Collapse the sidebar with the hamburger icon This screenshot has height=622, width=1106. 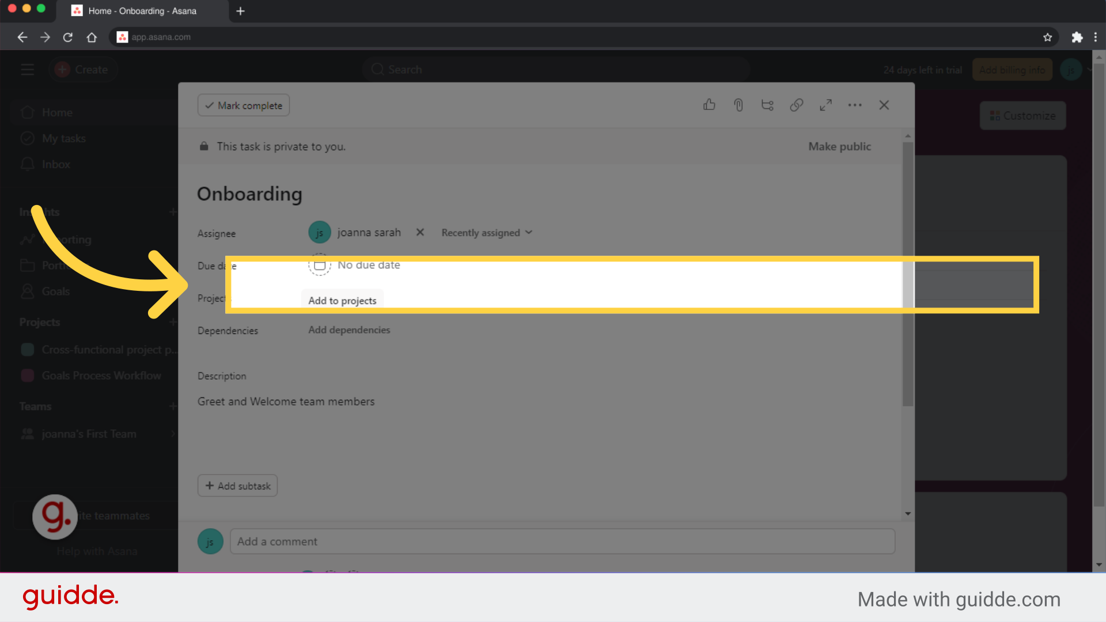(27, 69)
